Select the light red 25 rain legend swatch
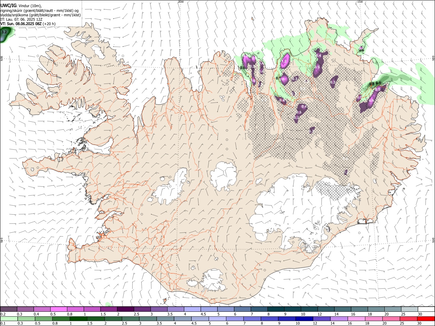This screenshot has height=326, width=435. 408,319
